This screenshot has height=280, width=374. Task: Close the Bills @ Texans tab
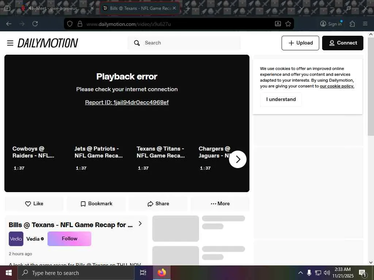click(174, 8)
